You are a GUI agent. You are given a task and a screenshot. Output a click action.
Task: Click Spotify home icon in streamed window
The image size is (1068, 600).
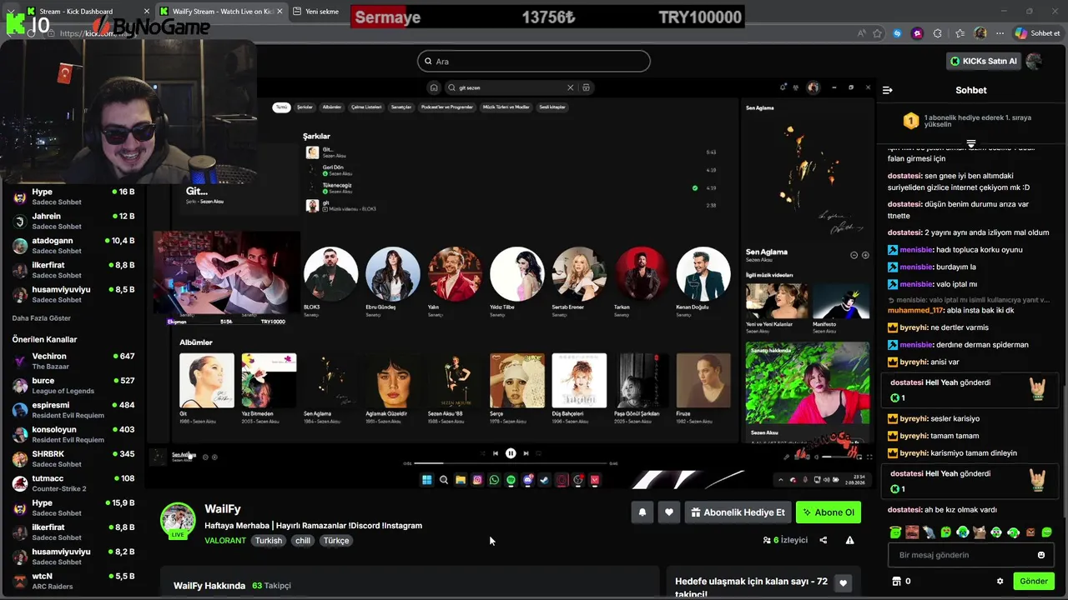[x=433, y=87]
